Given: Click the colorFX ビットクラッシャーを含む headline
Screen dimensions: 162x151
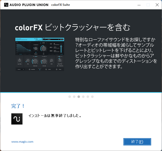Looking at the screenshot, I should click(x=72, y=27).
